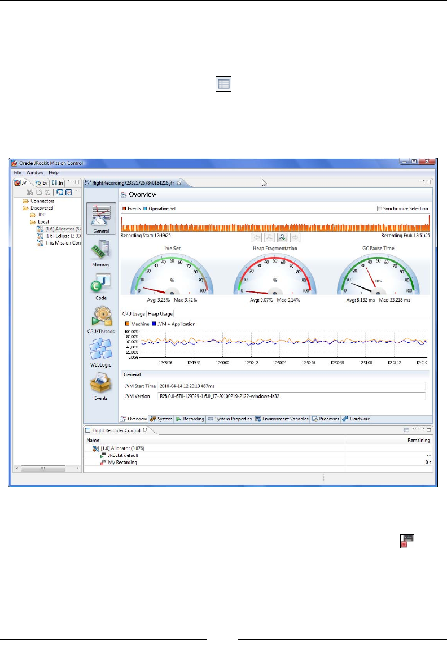Click the JVM Version field
447x645 pixels.
[292, 396]
